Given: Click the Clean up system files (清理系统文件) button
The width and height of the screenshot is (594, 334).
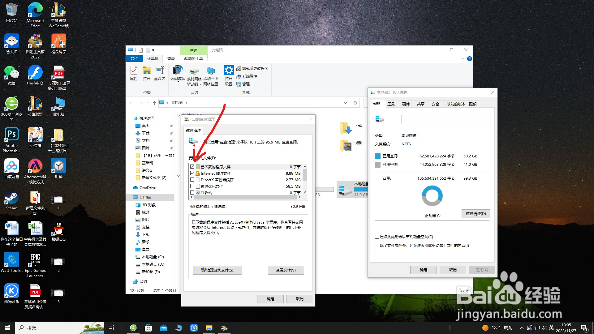Looking at the screenshot, I should 217,270.
